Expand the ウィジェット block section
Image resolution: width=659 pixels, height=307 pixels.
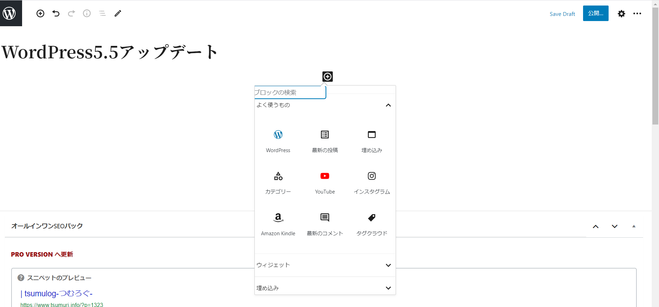pos(388,265)
